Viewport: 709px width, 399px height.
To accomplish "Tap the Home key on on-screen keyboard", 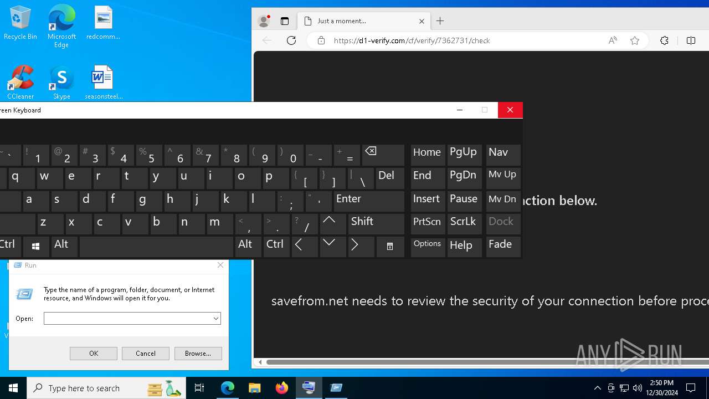I will point(428,155).
